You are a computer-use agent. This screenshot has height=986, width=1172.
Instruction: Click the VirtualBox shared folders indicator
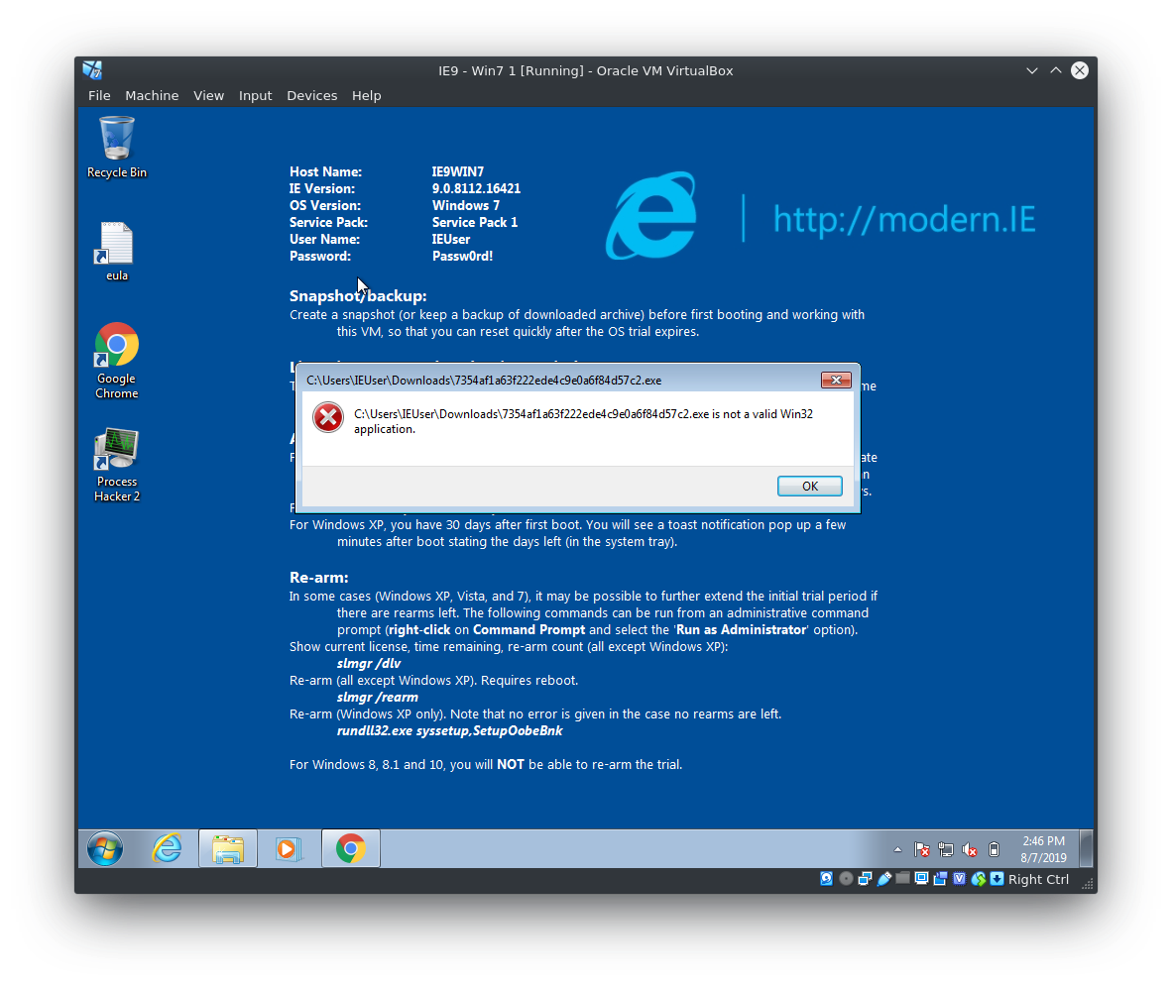(903, 879)
